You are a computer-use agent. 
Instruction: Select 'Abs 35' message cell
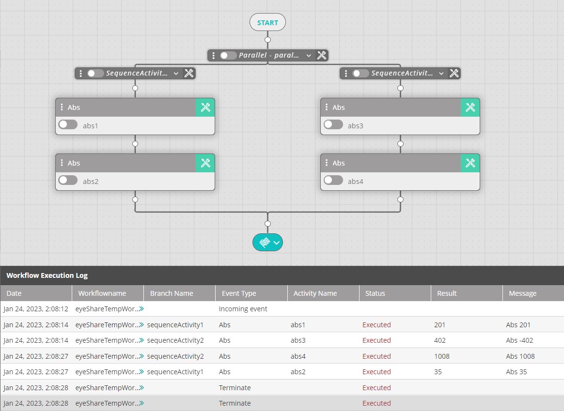tap(516, 372)
